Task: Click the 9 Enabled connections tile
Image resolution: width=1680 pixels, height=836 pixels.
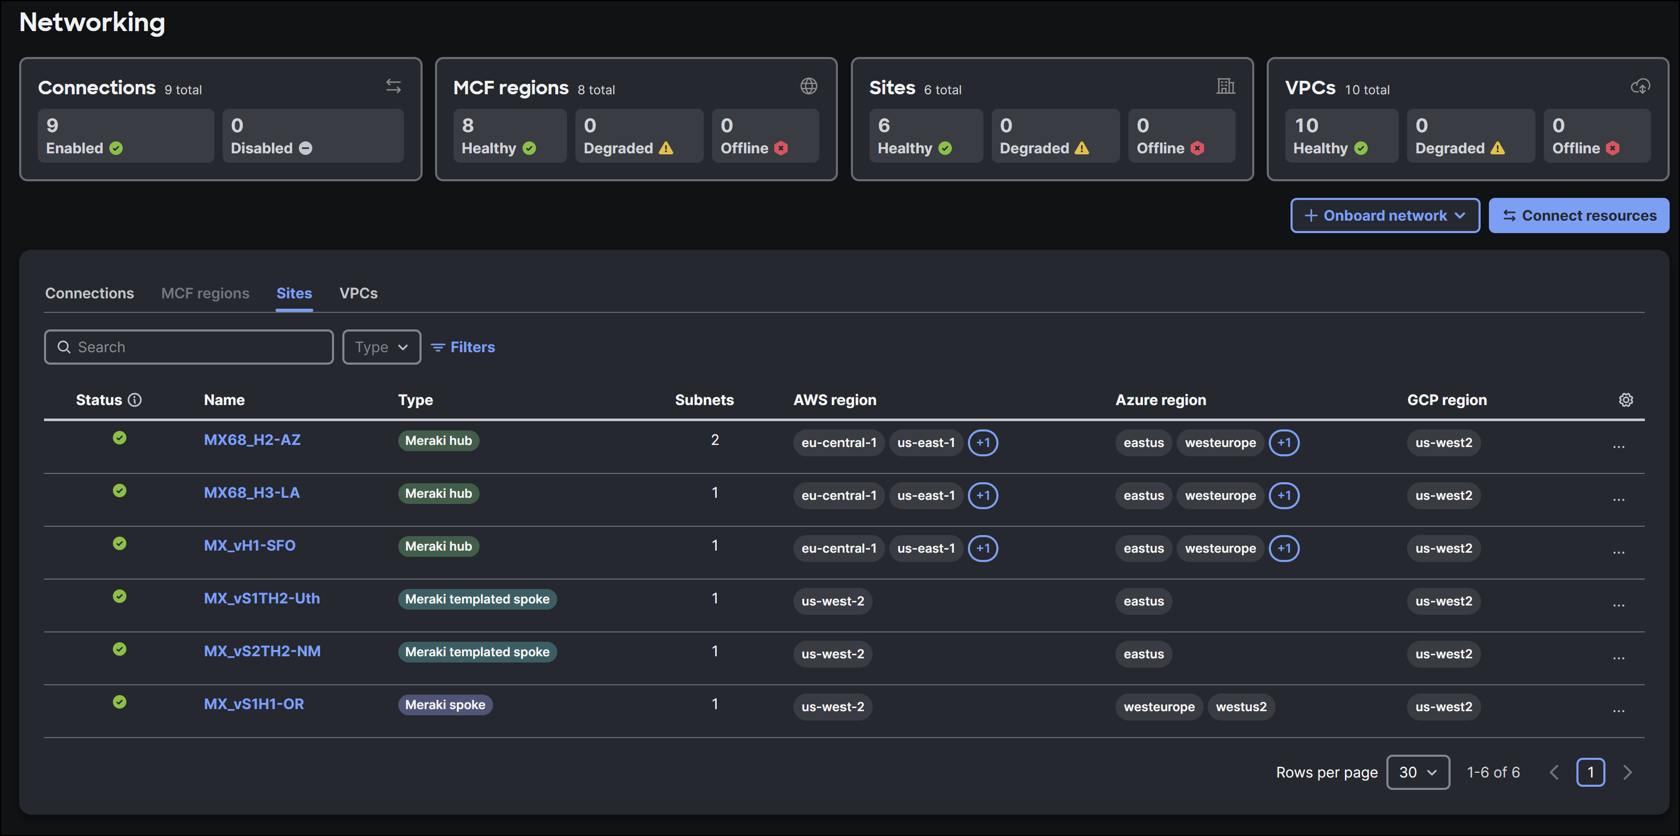Action: point(126,136)
